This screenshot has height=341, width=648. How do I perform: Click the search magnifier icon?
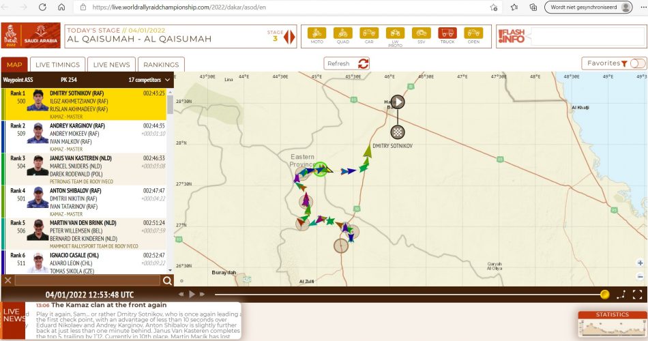(167, 280)
